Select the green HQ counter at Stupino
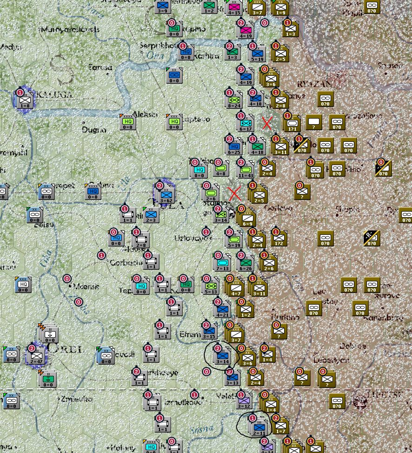The height and width of the screenshot is (453, 412). pyautogui.click(x=174, y=29)
